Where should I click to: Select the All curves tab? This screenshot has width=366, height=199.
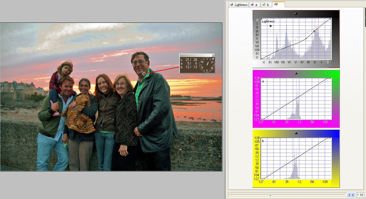278,4
